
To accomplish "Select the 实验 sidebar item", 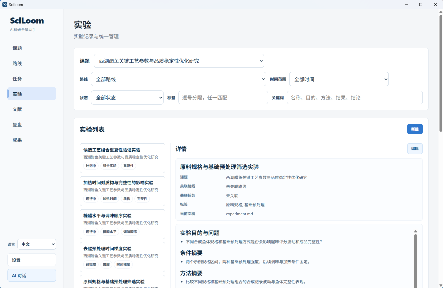I will coord(32,94).
